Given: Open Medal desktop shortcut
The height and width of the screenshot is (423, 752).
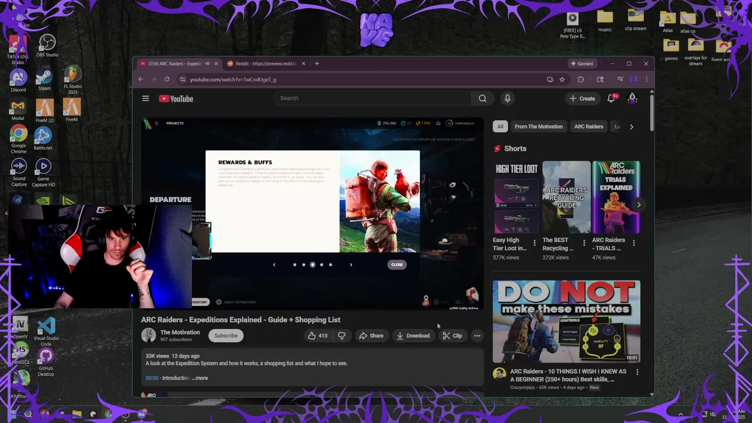Looking at the screenshot, I should point(18,109).
